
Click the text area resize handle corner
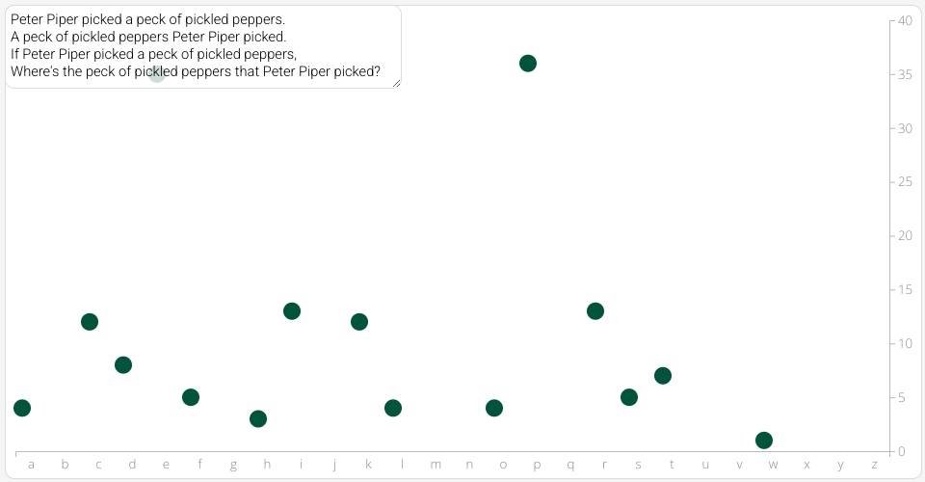(396, 83)
